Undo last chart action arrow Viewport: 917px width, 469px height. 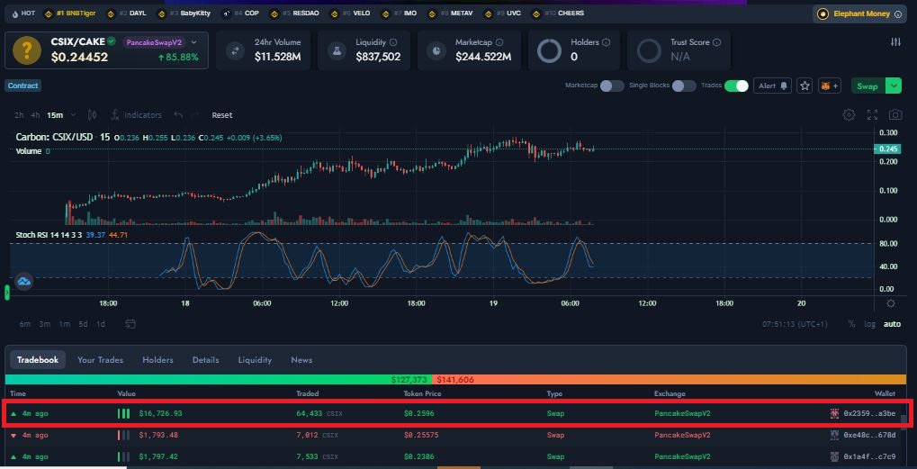179,115
